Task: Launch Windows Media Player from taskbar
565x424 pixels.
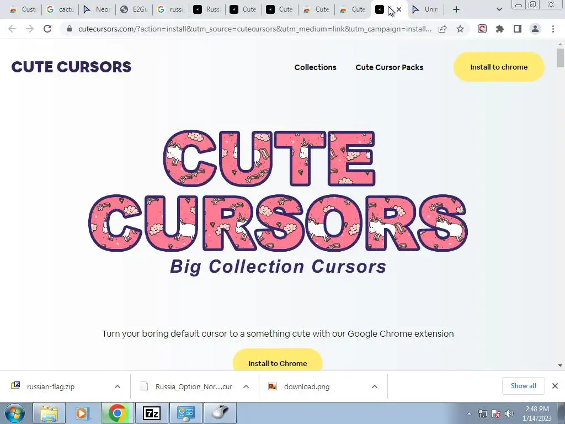Action: [82, 413]
